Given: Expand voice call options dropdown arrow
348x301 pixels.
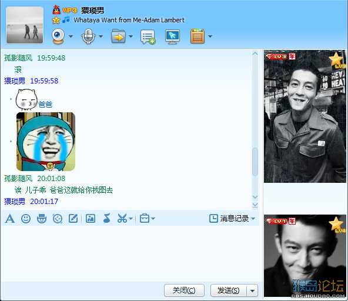Looking at the screenshot, I should (x=101, y=36).
